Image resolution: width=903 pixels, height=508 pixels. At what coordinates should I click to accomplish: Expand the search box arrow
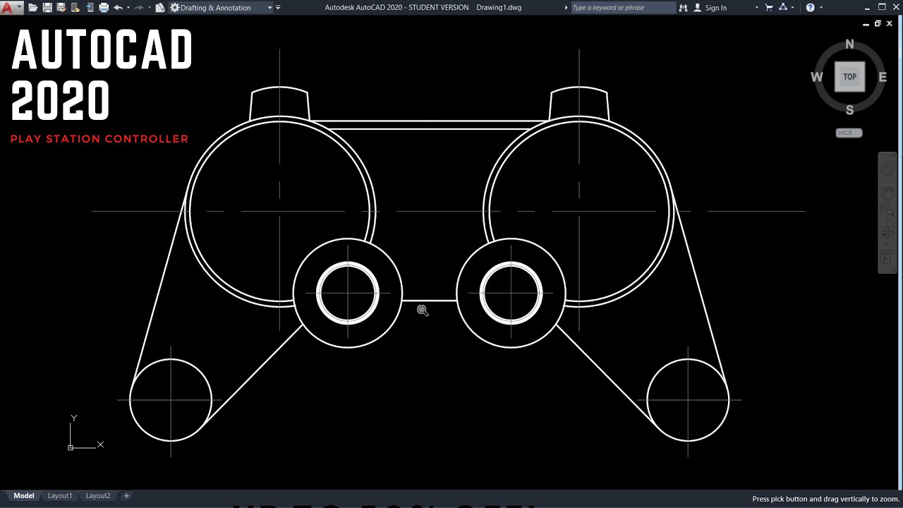566,8
